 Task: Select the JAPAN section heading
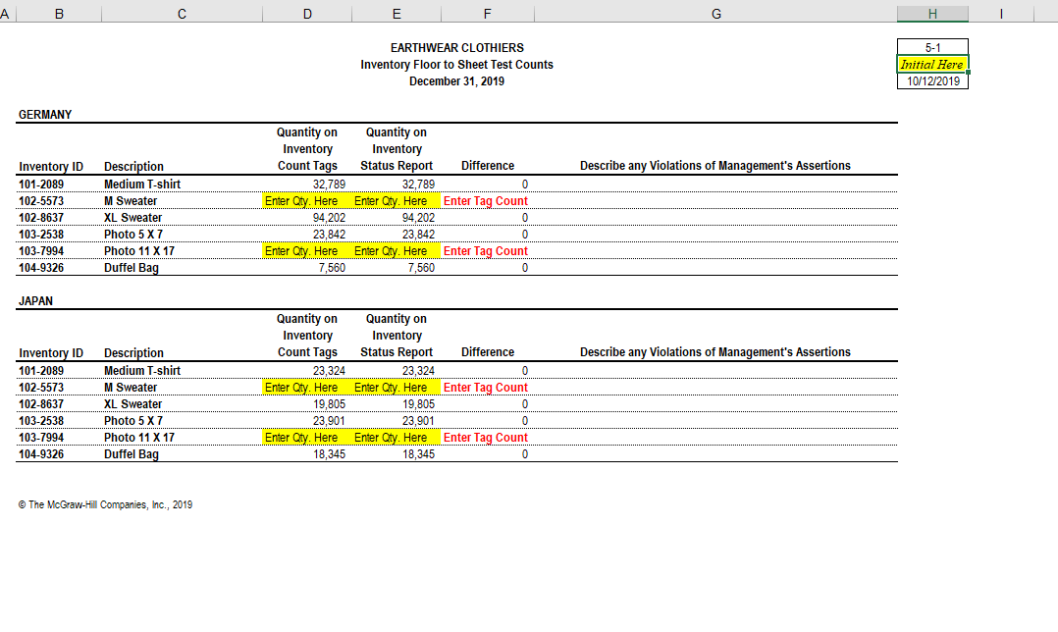[x=35, y=301]
